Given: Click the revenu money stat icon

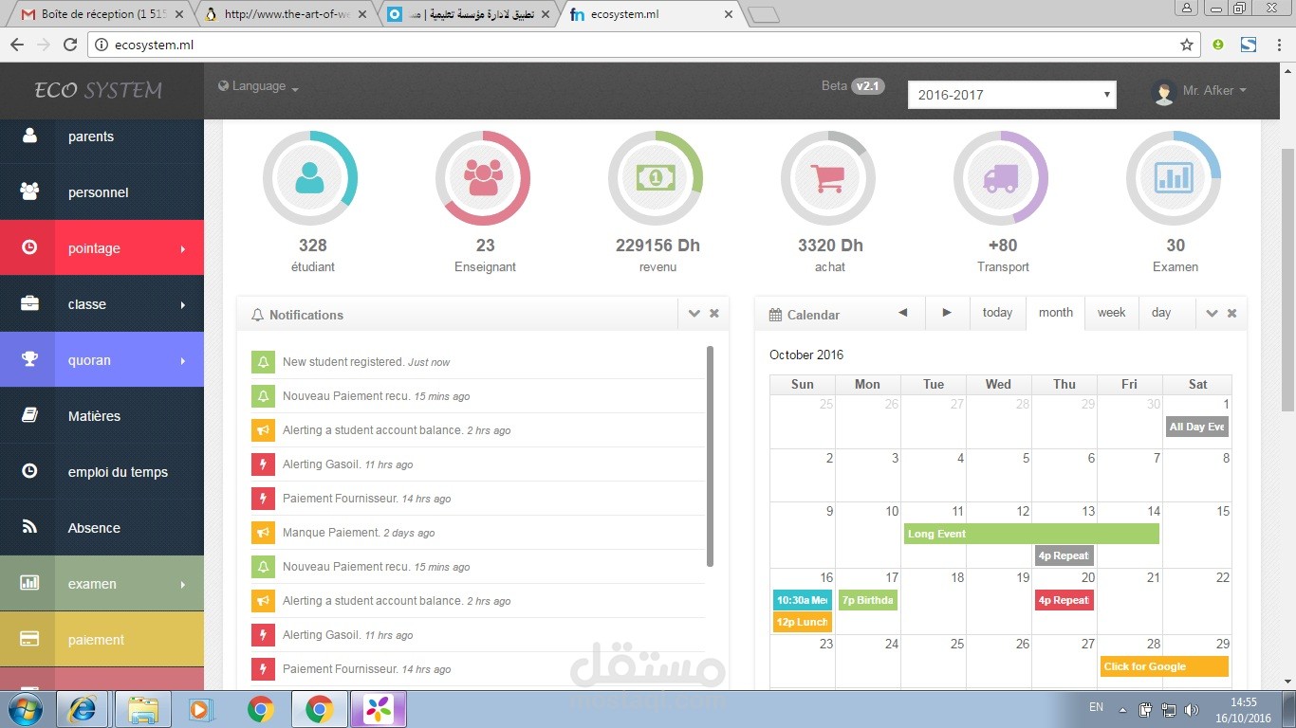Looking at the screenshot, I should pos(656,178).
